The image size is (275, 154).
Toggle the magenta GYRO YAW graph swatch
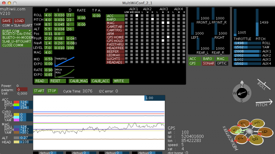(16, 120)
